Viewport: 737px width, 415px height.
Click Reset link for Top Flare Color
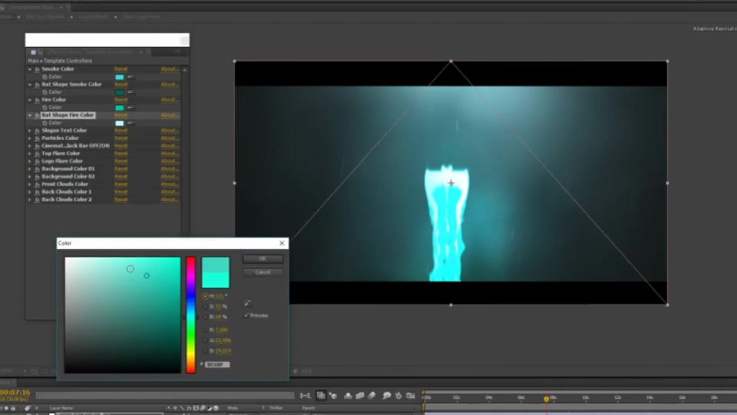[121, 154]
